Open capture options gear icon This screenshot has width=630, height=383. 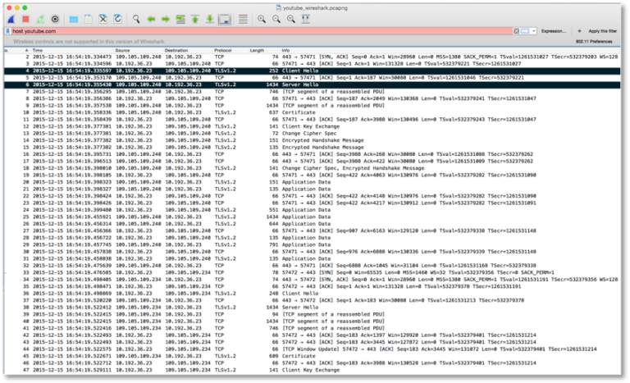(55, 17)
